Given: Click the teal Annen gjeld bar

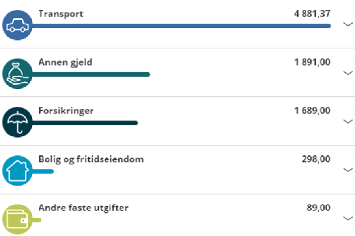Looking at the screenshot, I should click(91, 74).
